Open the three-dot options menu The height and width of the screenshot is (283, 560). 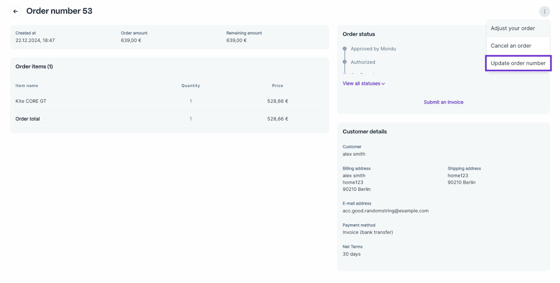544,12
